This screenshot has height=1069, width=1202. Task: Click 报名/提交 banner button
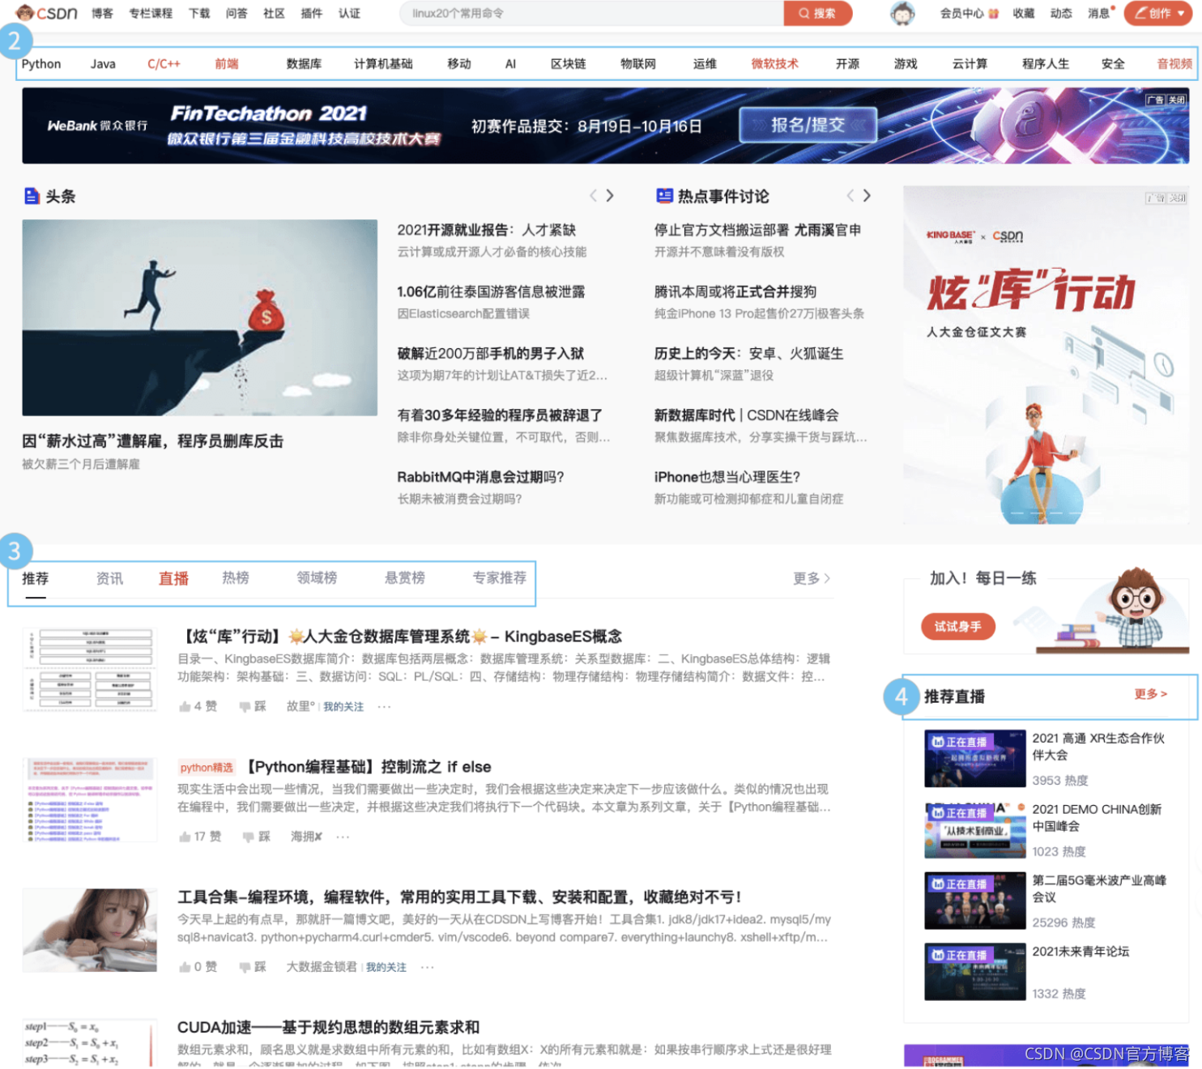point(808,125)
